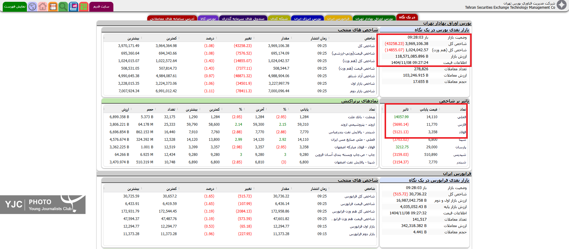Click 'شاخص آزاد شناور' index row name
The height and width of the screenshot is (249, 569).
(361, 76)
